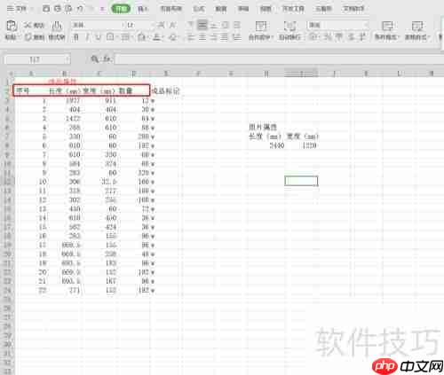Toggle italic formatting
This screenshot has width=444, height=375.
(87, 37)
